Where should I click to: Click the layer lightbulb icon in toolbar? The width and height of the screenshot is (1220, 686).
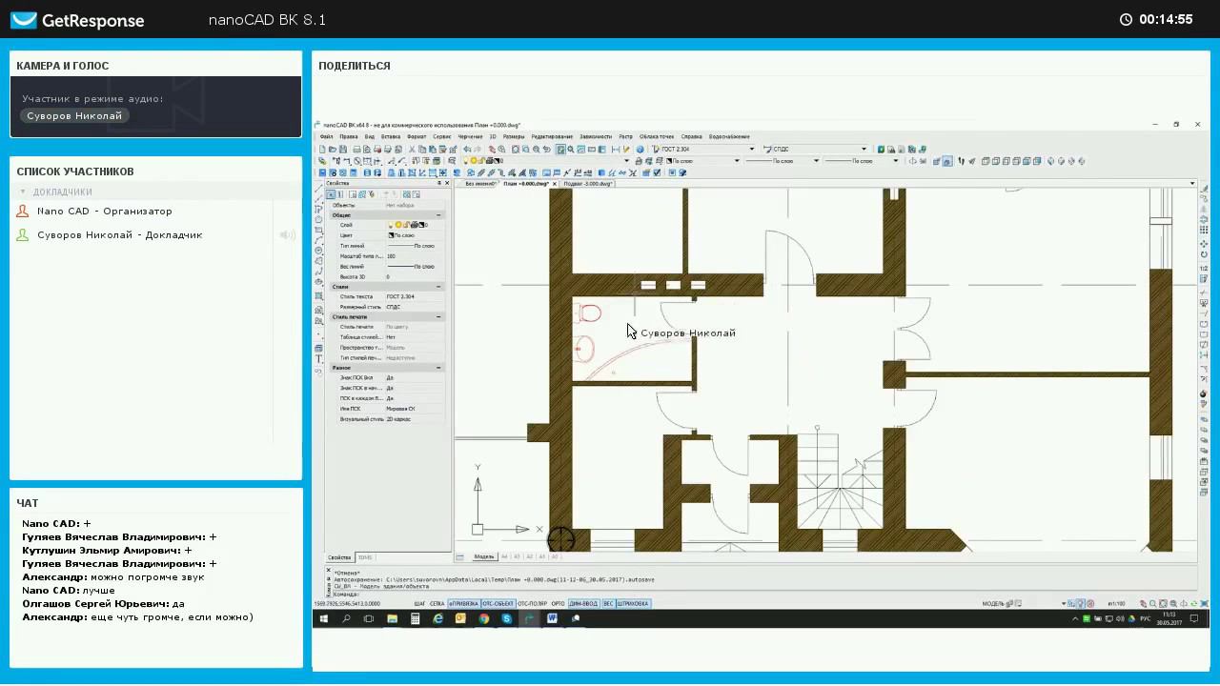coord(466,161)
